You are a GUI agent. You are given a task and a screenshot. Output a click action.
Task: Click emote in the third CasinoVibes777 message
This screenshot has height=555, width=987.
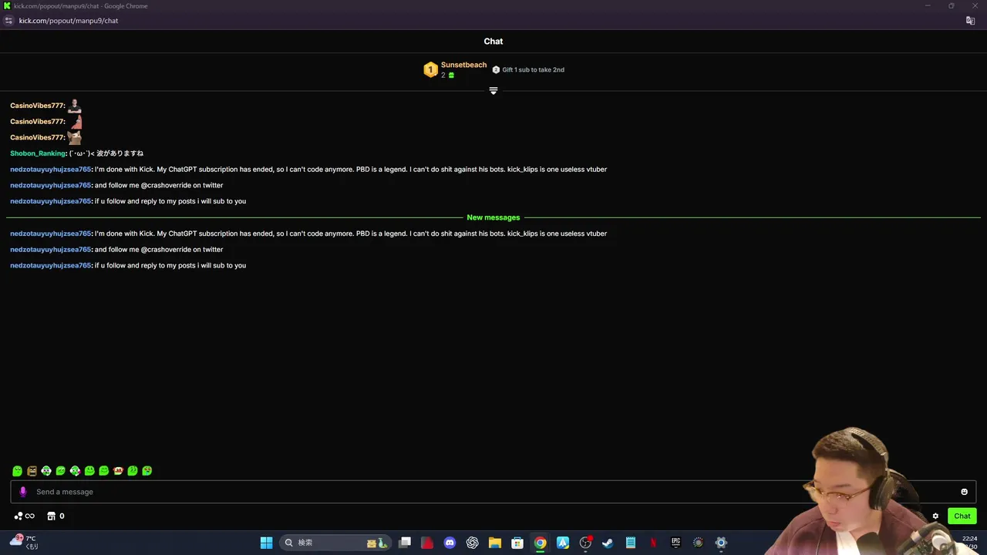pyautogui.click(x=74, y=137)
